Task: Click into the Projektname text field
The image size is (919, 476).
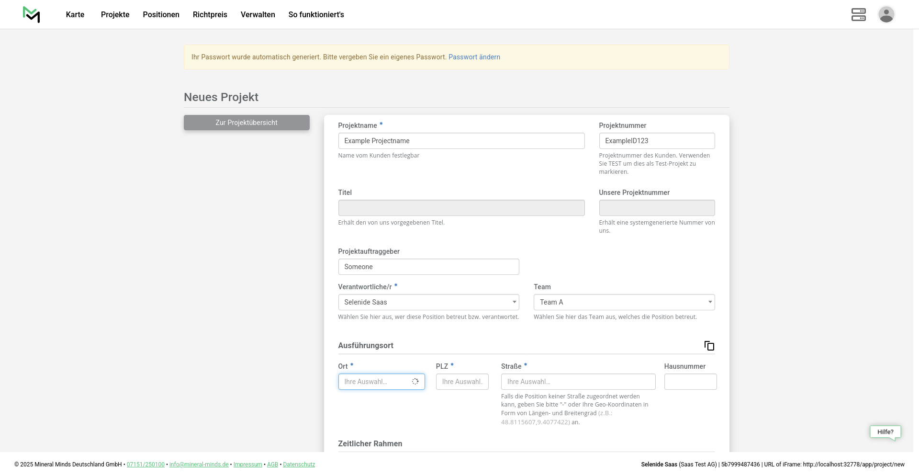Action: pos(461,141)
